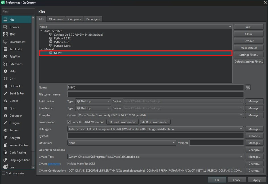
Task: Select the Build & Run hammer icon
Action: [5, 94]
